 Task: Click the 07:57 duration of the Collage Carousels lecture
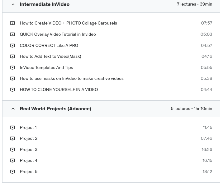206,23
